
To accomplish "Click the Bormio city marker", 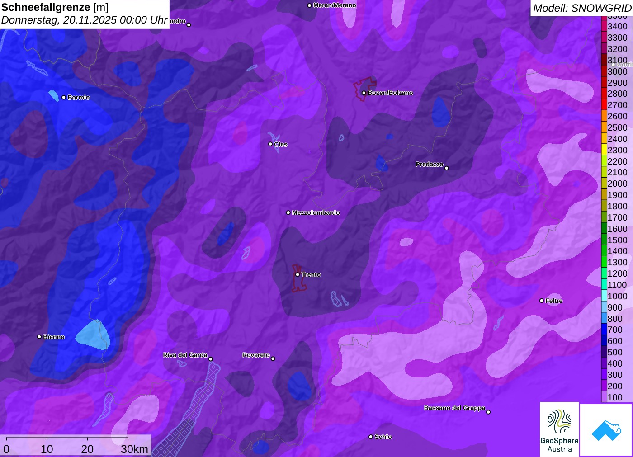I will coord(64,97).
